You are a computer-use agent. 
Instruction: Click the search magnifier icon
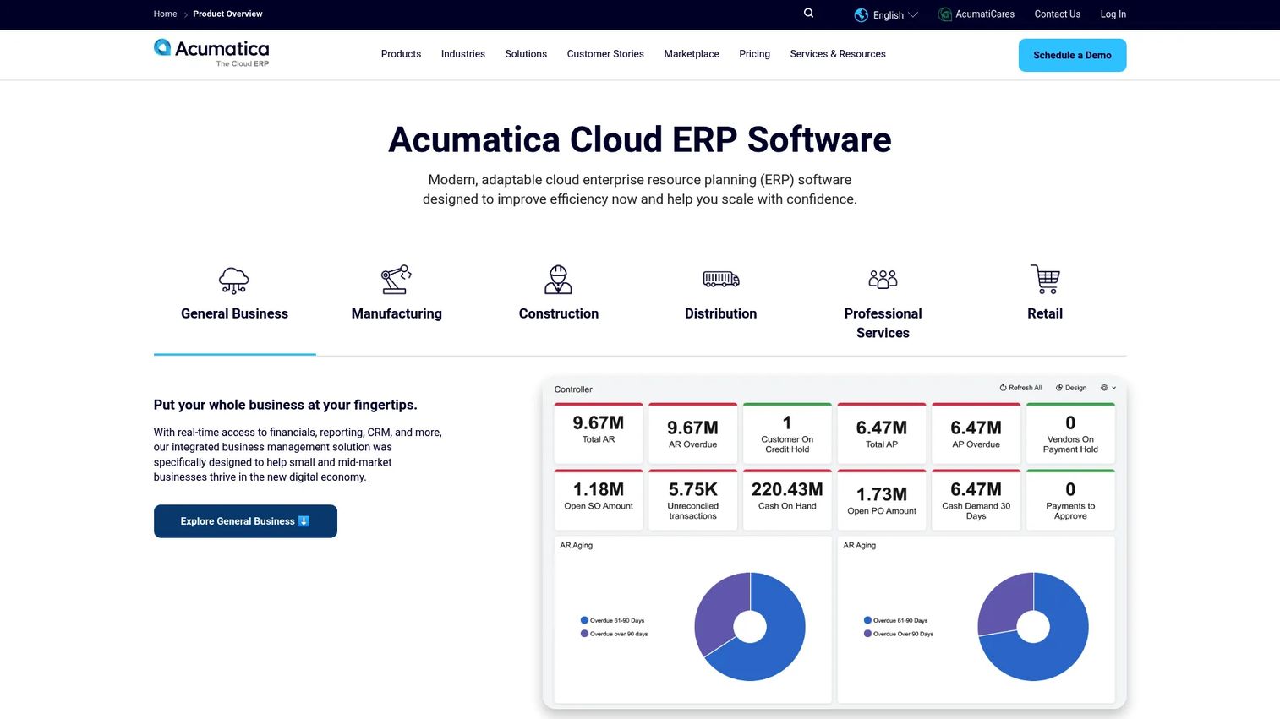808,14
